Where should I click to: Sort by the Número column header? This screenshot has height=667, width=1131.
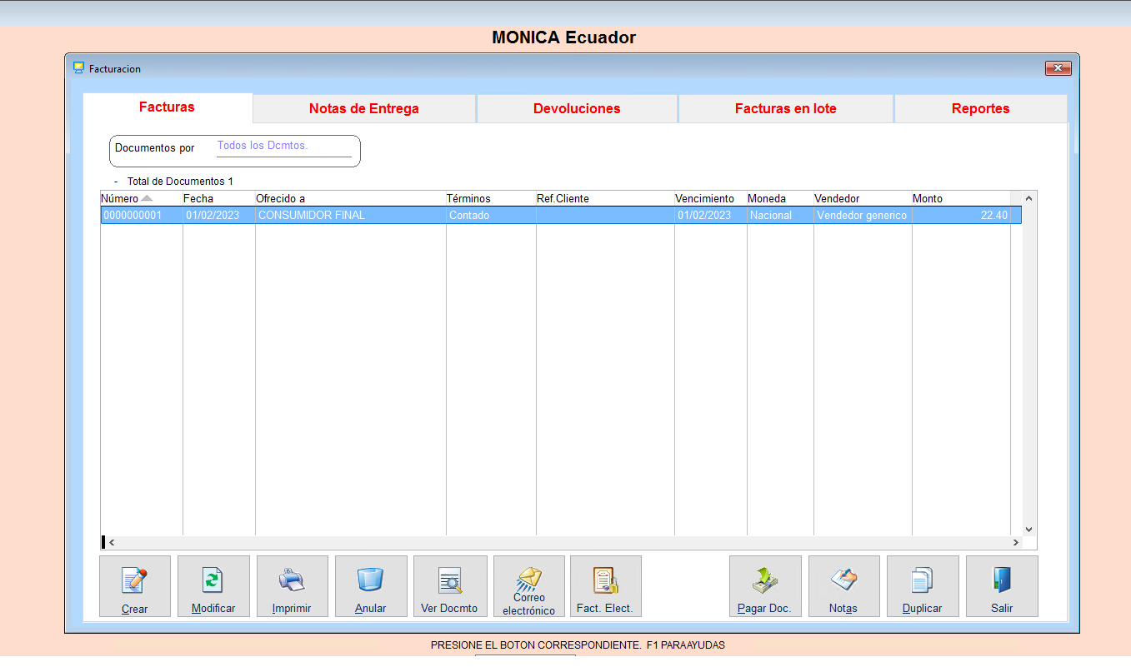pos(141,198)
